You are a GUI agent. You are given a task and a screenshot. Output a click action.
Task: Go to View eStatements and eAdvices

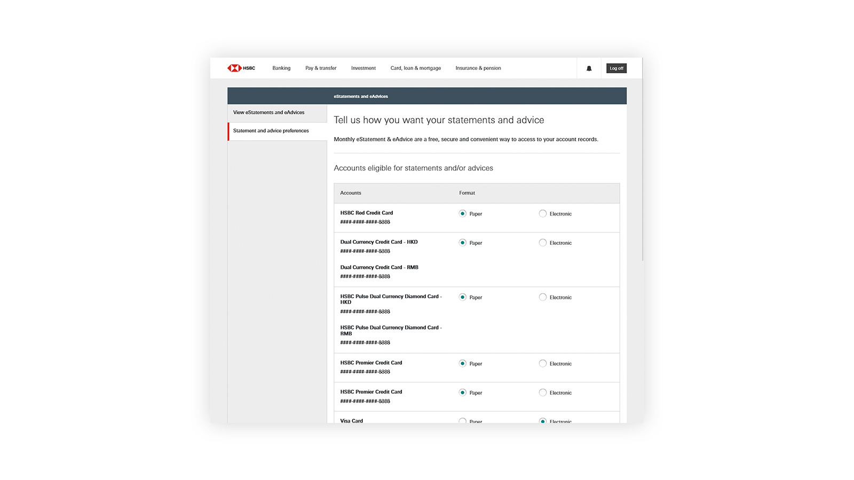pos(277,113)
